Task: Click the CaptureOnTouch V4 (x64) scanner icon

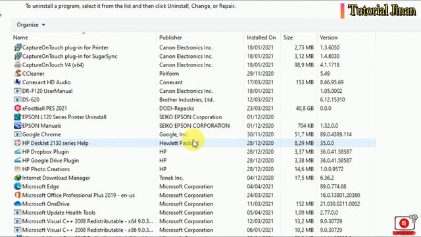Action: [x=18, y=65]
